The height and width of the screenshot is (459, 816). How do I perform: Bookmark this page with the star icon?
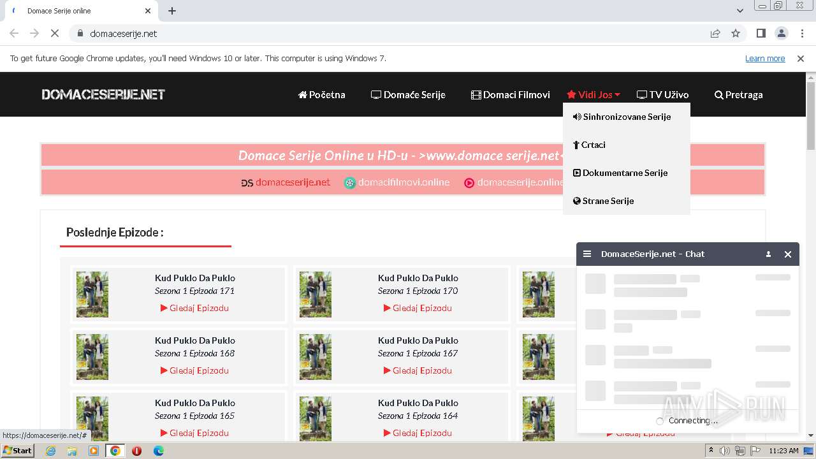[736, 33]
